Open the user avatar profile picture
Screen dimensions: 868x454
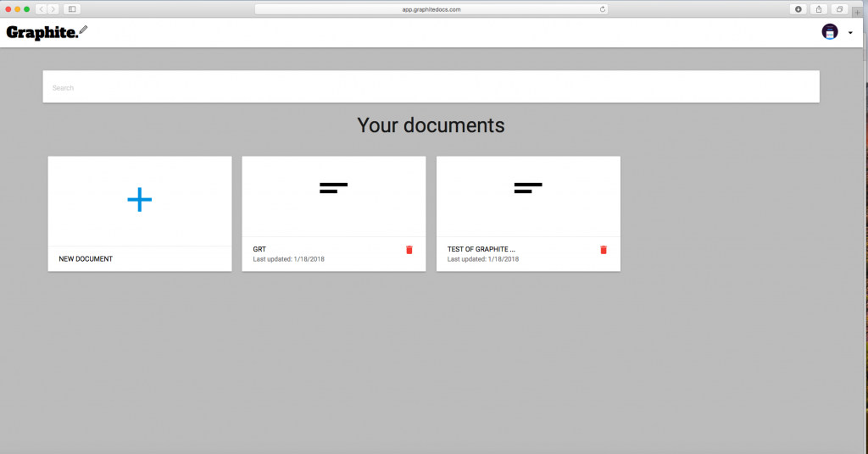coord(829,32)
